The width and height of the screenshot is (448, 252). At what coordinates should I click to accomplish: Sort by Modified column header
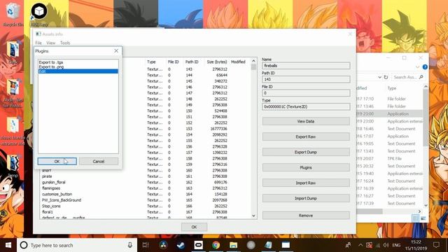238,62
